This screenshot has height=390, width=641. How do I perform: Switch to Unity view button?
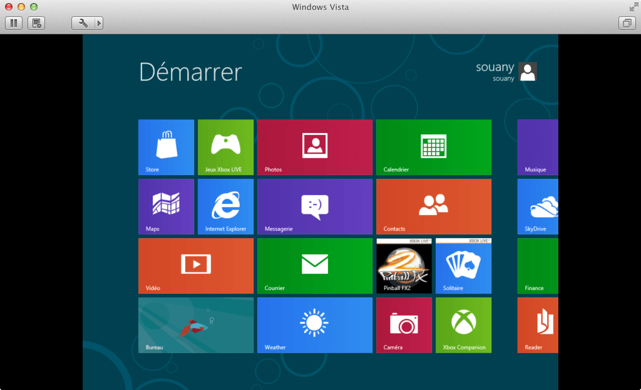point(627,23)
